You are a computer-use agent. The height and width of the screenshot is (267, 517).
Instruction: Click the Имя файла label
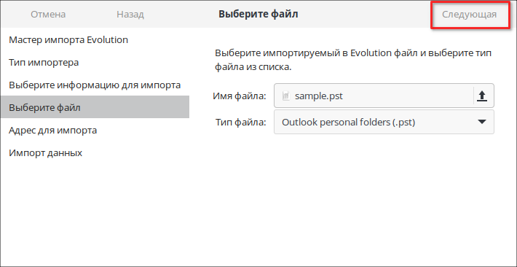[239, 96]
